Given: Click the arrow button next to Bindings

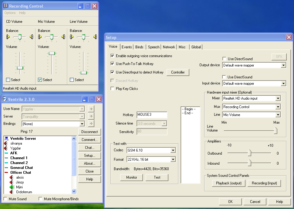Looking at the screenshot, I should coord(91,124).
